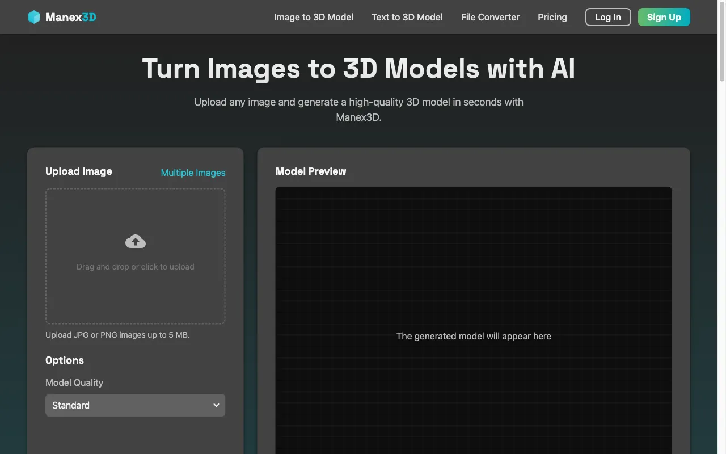Click the 'Model Quality' label
Viewport: 726px width, 454px height.
click(x=74, y=382)
